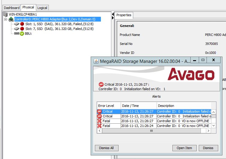This screenshot has height=159, width=226.
Task: Close the MegaRAID alert window
Action: click(x=214, y=60)
